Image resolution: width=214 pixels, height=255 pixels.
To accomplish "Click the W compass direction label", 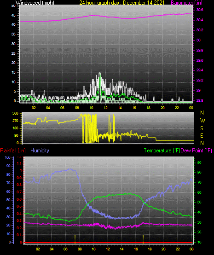I will pyautogui.click(x=202, y=121).
